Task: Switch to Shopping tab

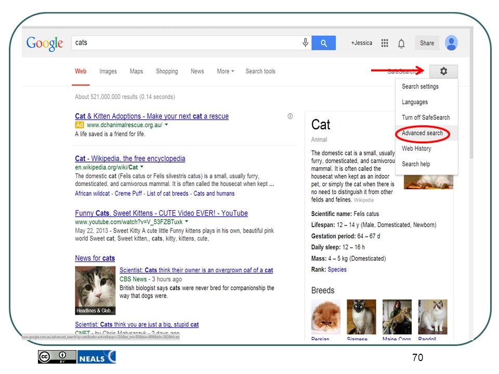Action: (x=167, y=71)
